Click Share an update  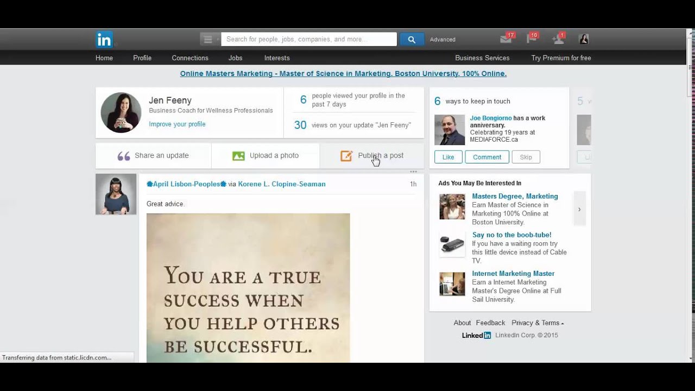154,156
